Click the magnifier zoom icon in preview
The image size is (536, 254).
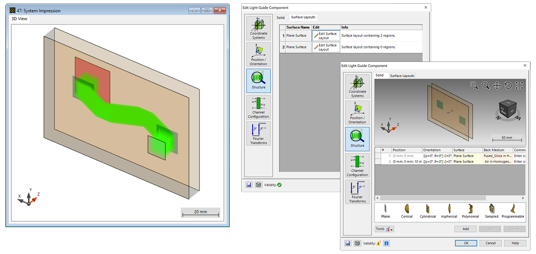[485, 86]
